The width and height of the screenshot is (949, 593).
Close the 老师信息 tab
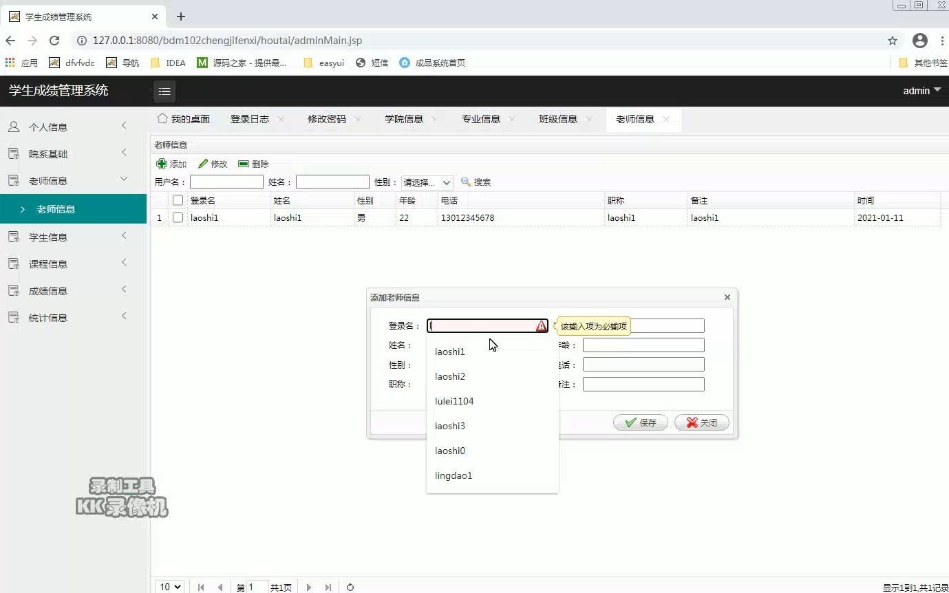coord(666,119)
